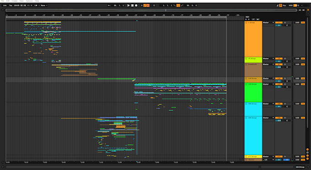Open the Create menu

pyautogui.click(x=15, y=1)
